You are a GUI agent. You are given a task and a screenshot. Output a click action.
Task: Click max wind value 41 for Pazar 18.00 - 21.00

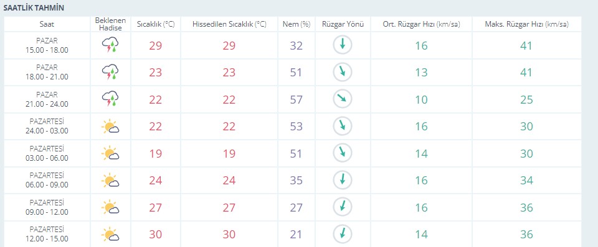(526, 72)
